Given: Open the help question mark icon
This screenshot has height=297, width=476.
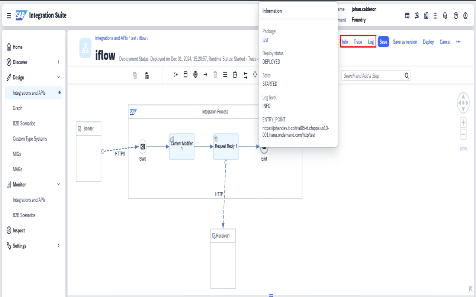Looking at the screenshot, I should [456, 16].
